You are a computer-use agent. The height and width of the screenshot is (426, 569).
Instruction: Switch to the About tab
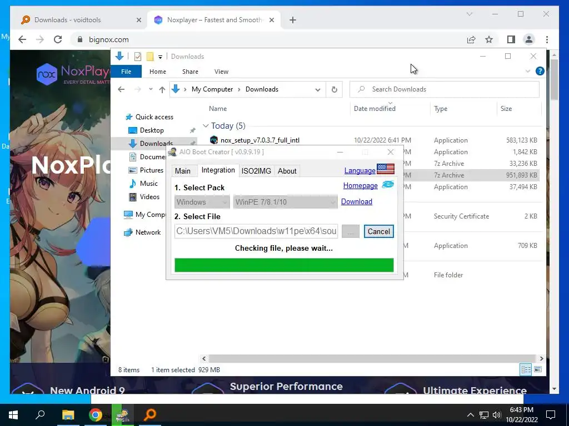click(x=287, y=171)
